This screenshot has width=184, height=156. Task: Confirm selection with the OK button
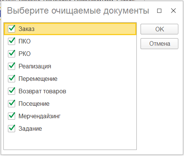159,29
